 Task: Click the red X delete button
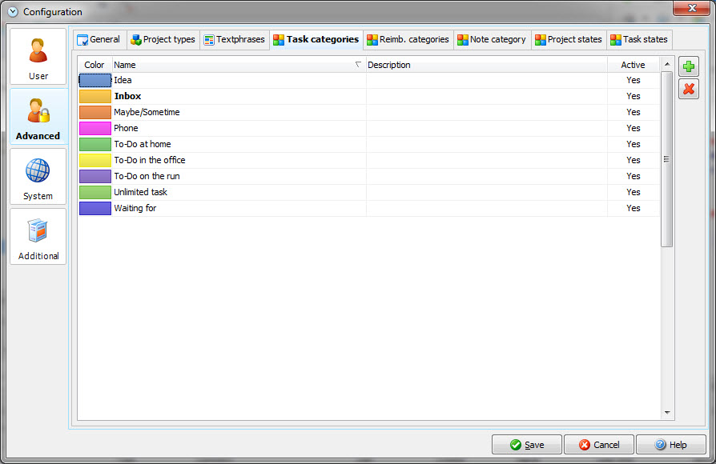tap(688, 89)
